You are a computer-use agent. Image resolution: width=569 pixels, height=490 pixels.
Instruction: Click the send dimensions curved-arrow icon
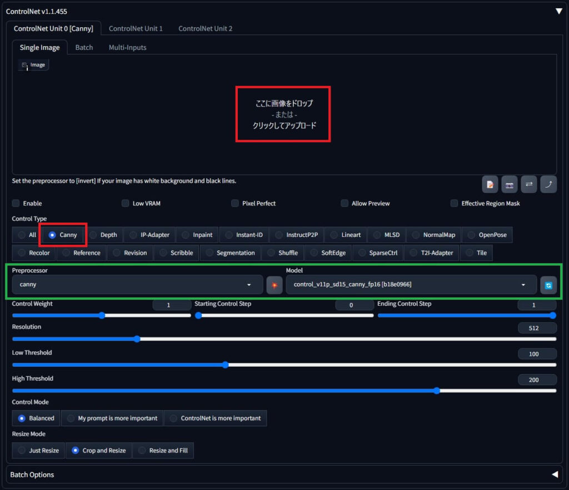click(548, 184)
